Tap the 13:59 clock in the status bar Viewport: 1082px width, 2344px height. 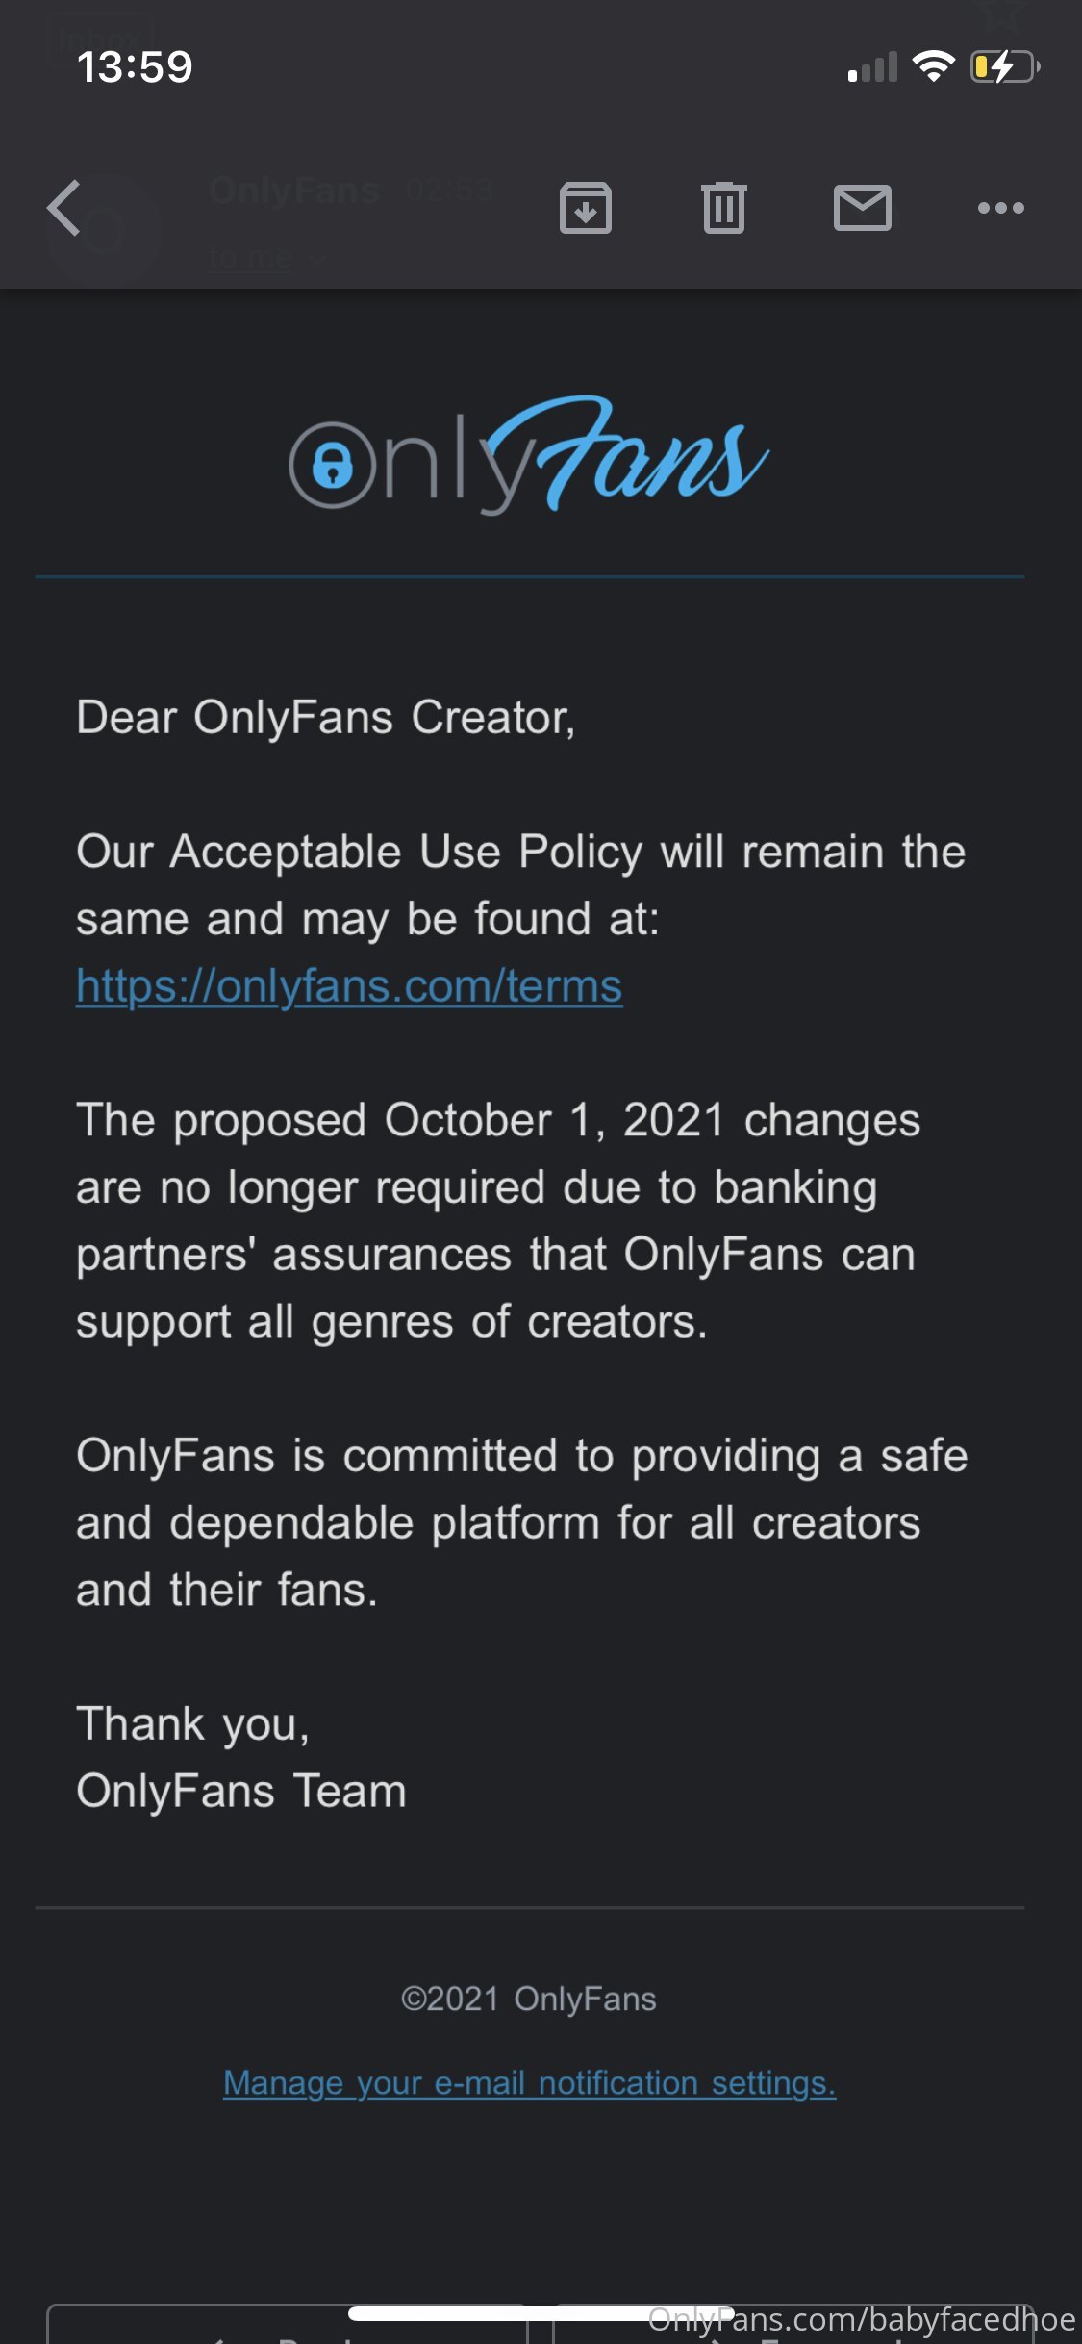pos(135,67)
